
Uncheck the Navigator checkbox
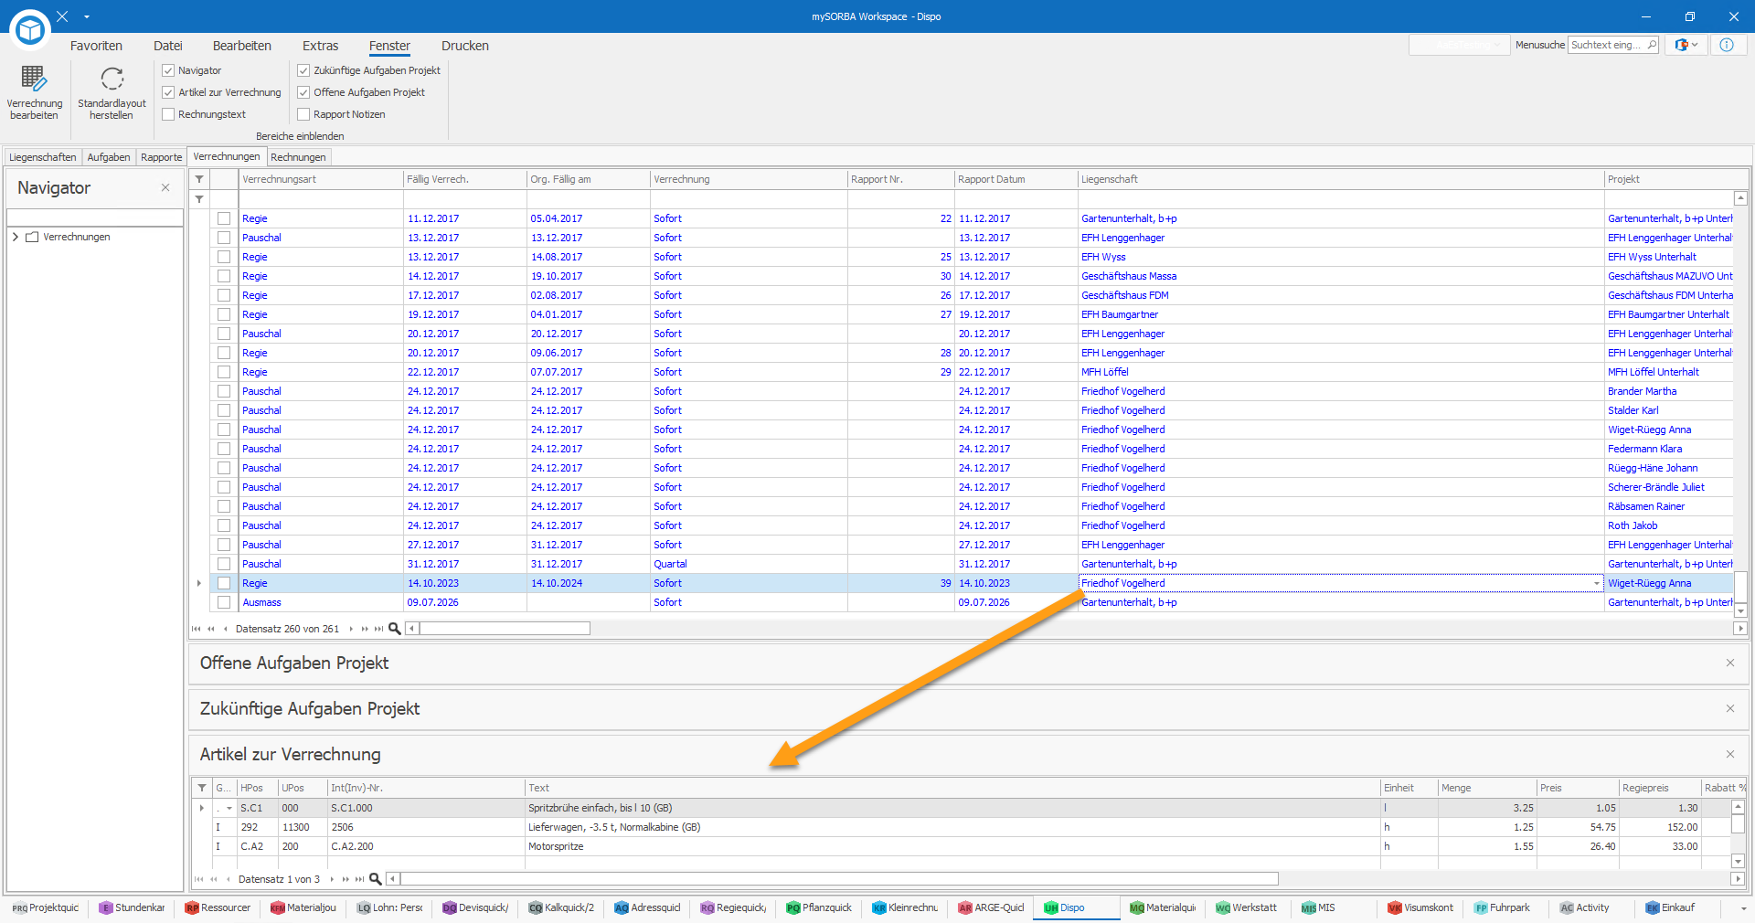pyautogui.click(x=168, y=70)
